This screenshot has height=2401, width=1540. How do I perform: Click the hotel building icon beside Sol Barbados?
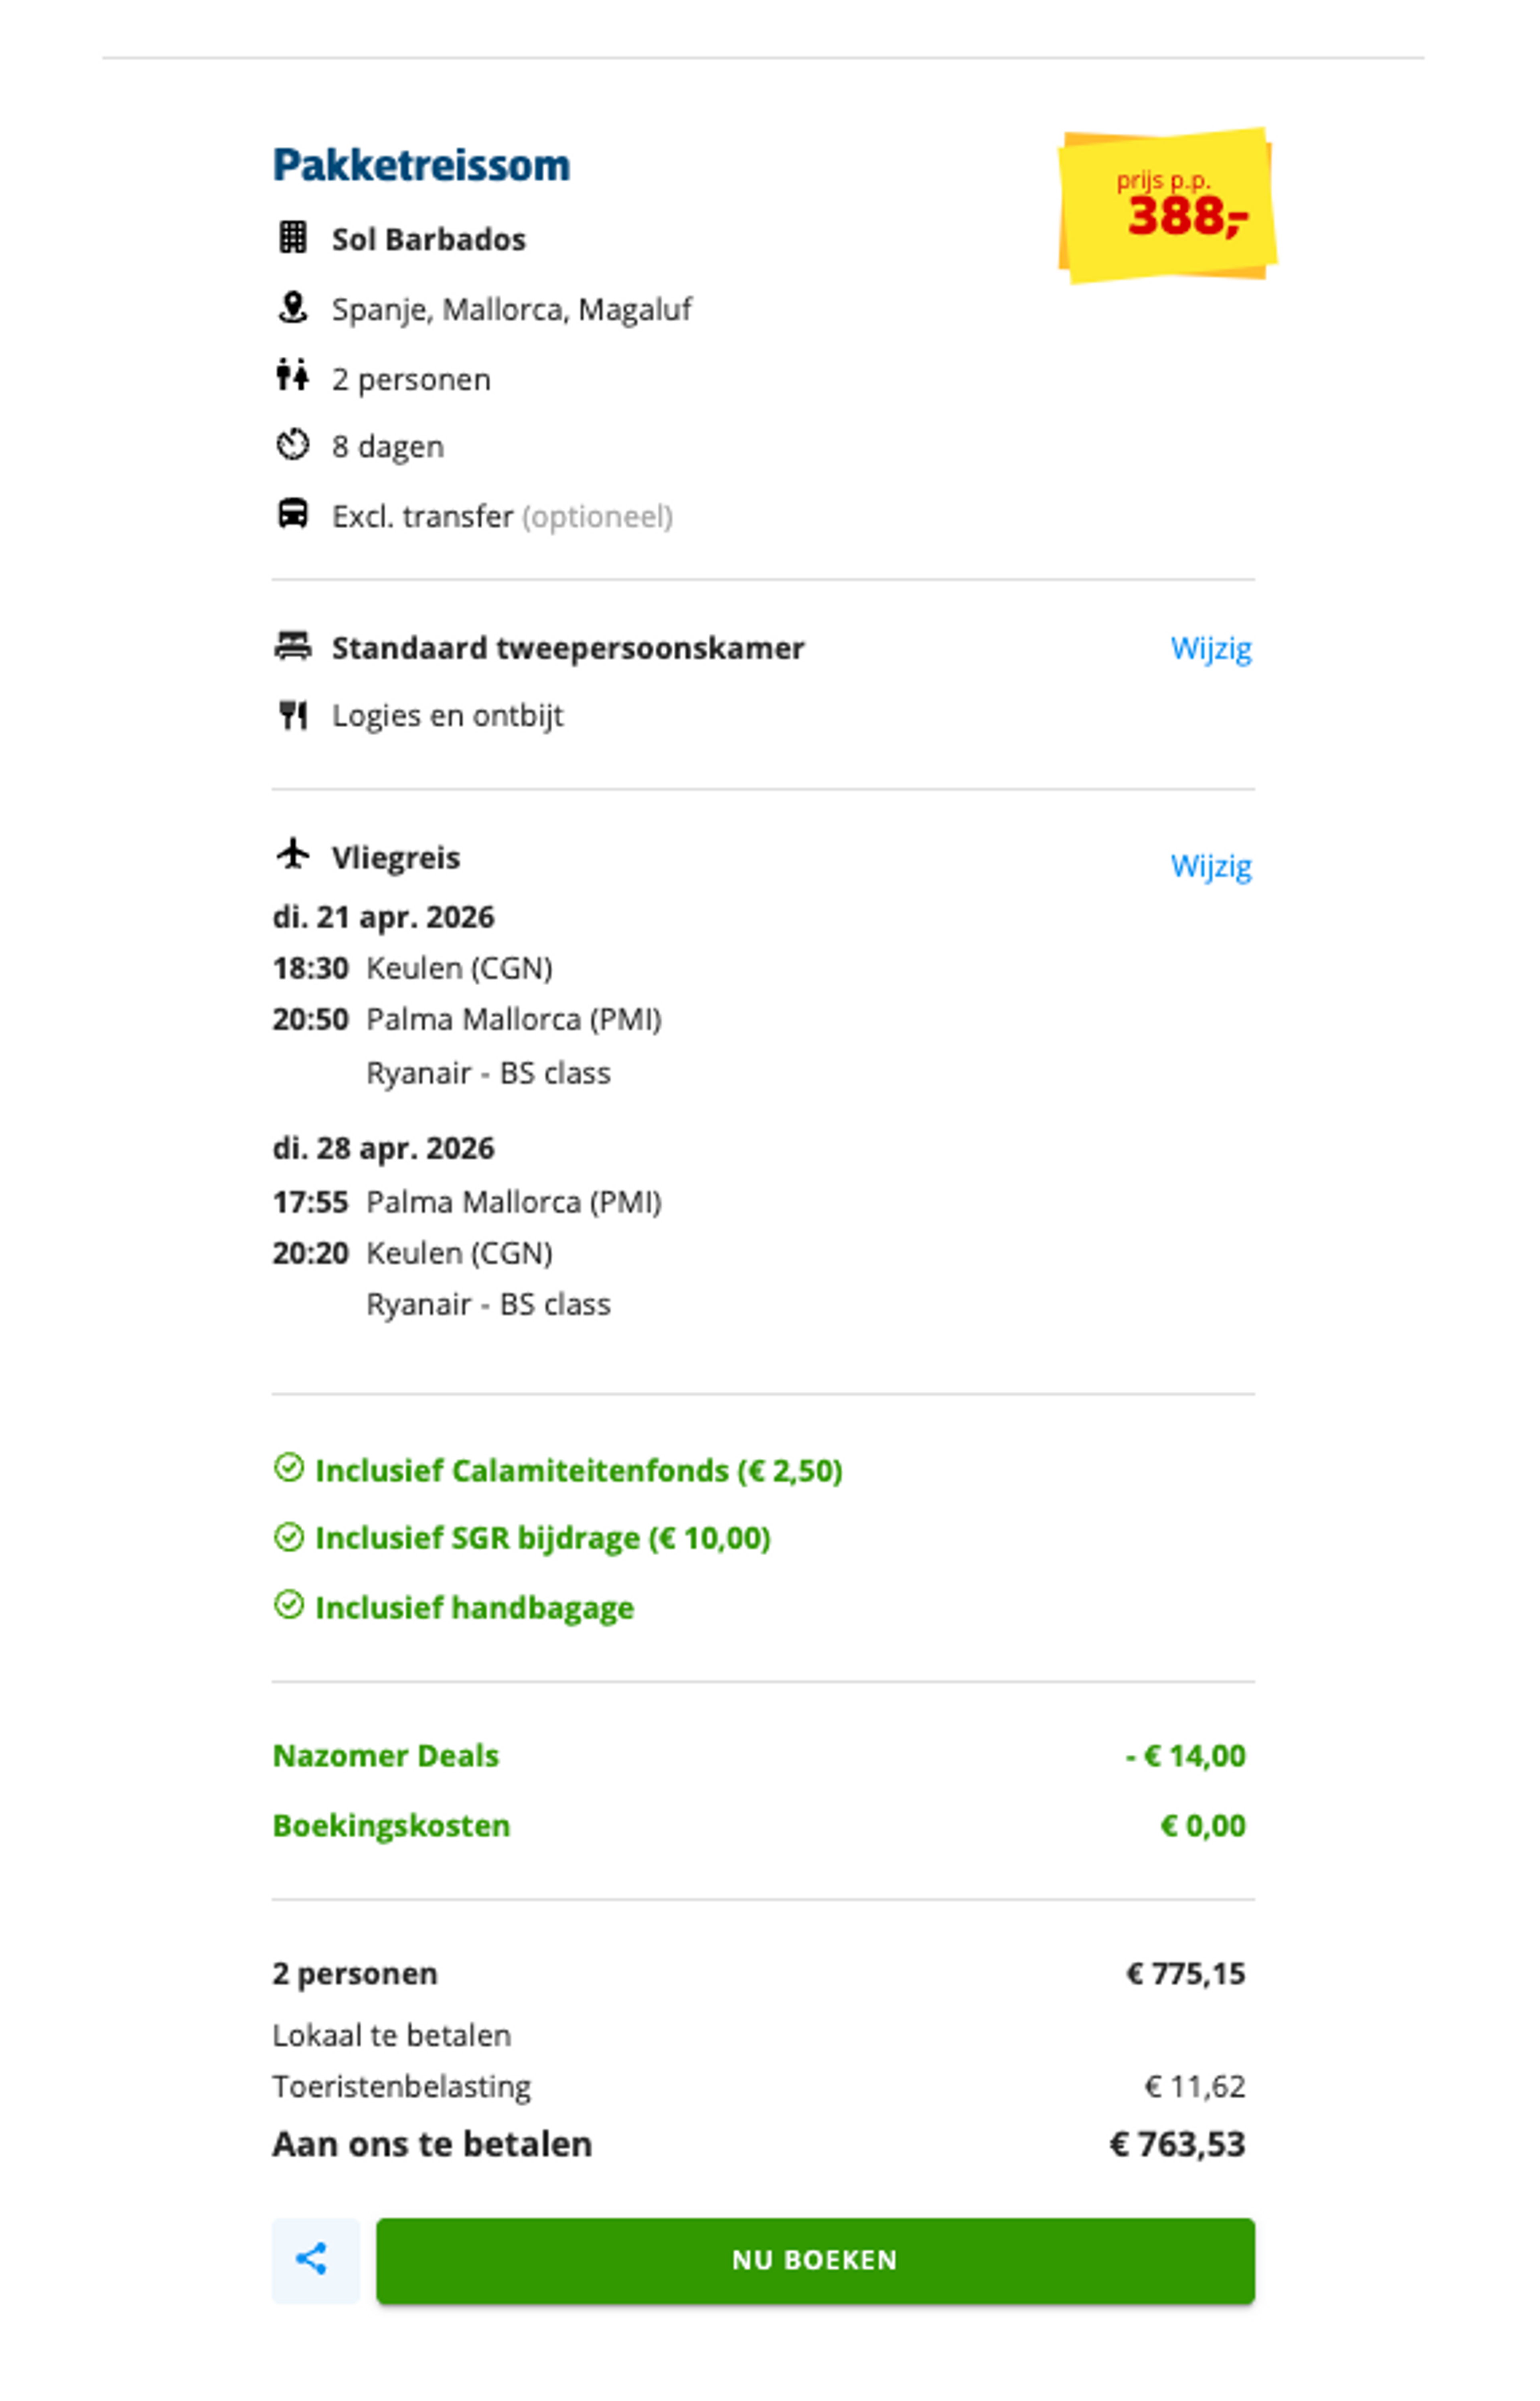293,238
